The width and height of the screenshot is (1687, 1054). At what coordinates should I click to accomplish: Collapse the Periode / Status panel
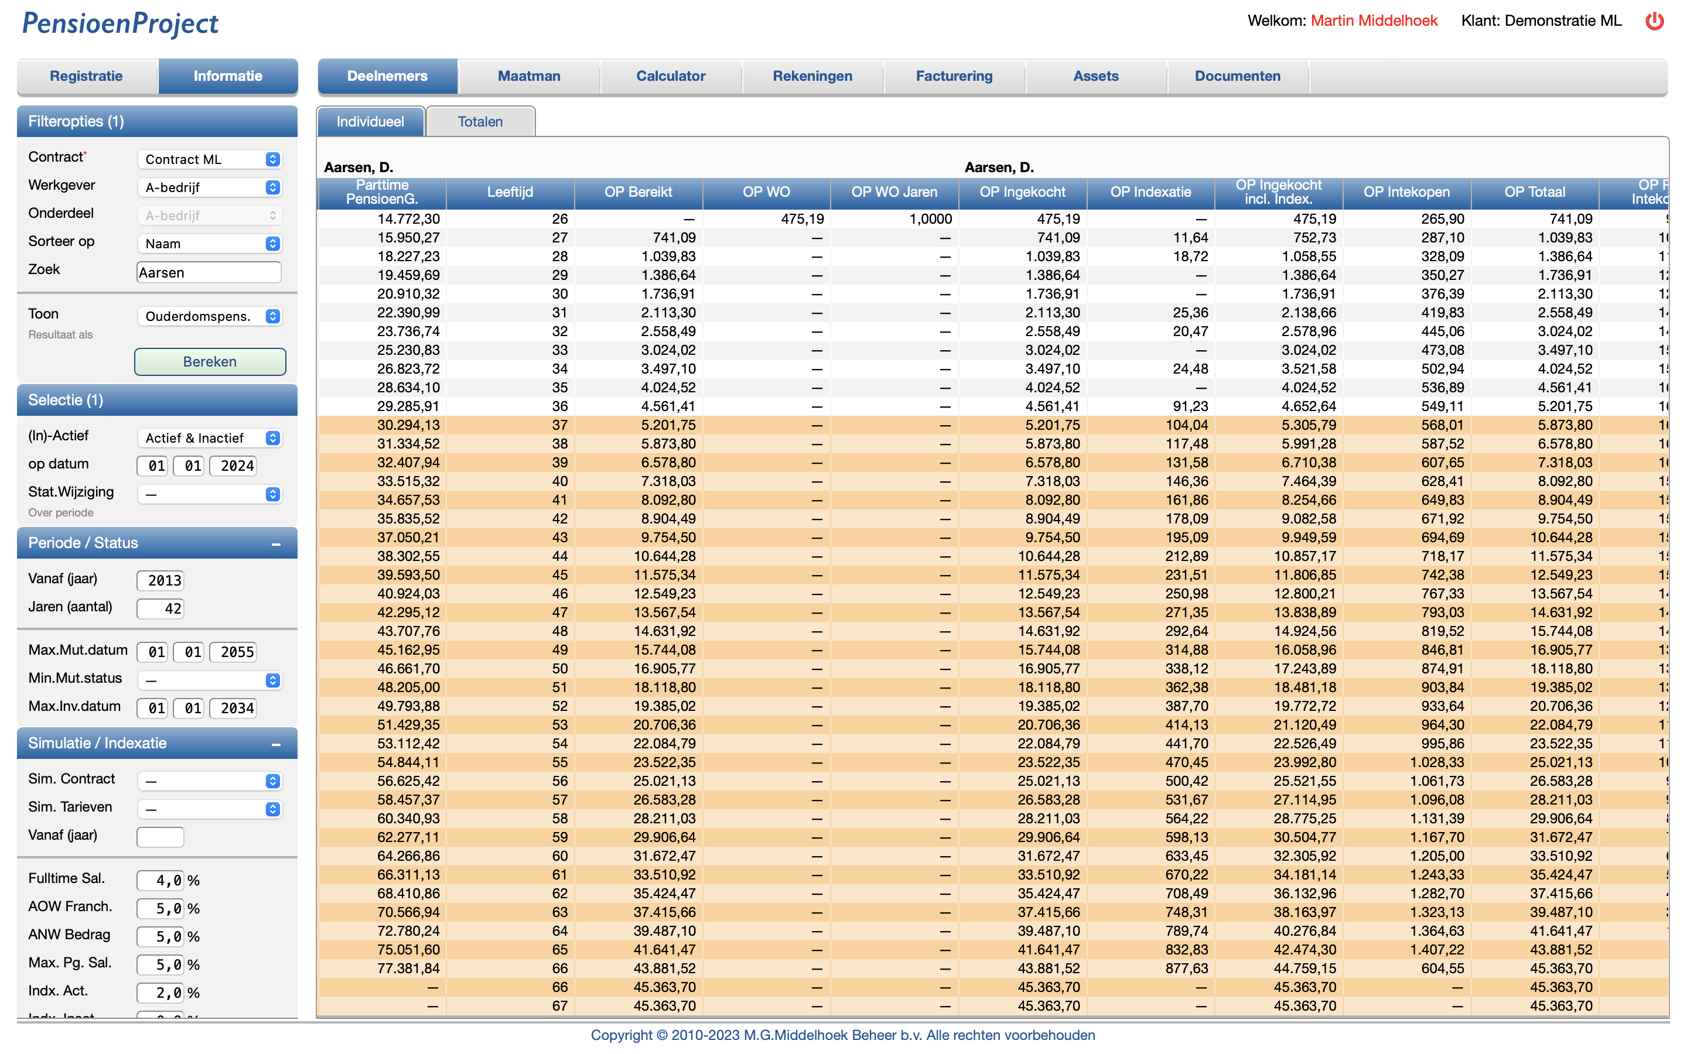pos(276,544)
